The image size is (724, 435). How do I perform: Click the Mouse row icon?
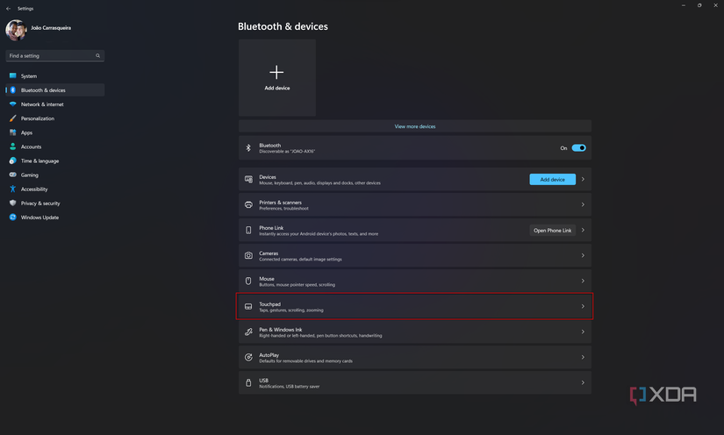(248, 282)
